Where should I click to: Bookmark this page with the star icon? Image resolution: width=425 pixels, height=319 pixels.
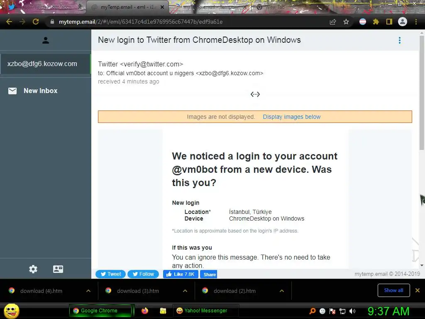coord(346,22)
